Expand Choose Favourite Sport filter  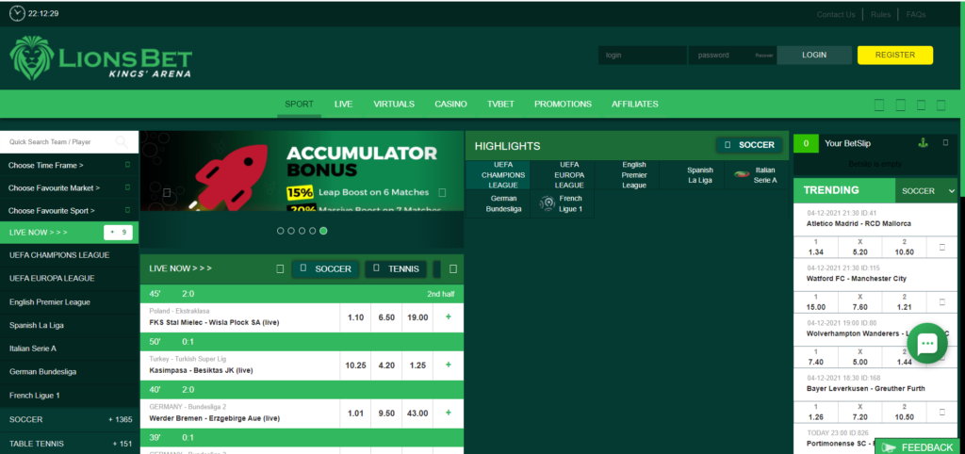click(x=70, y=210)
